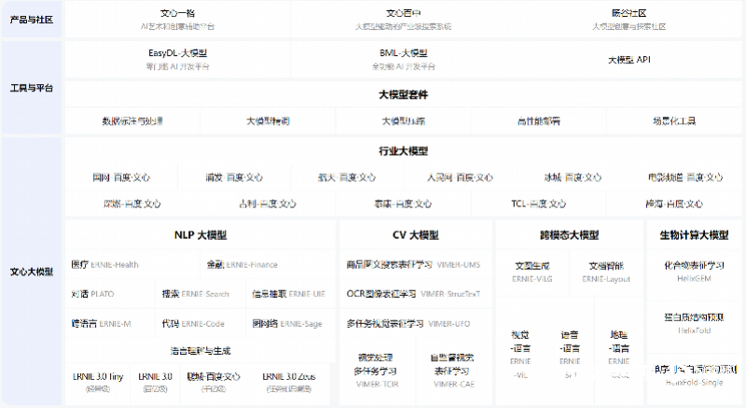Select the 浦发-百度·文心 industry model
This screenshot has width=746, height=408.
tap(234, 177)
